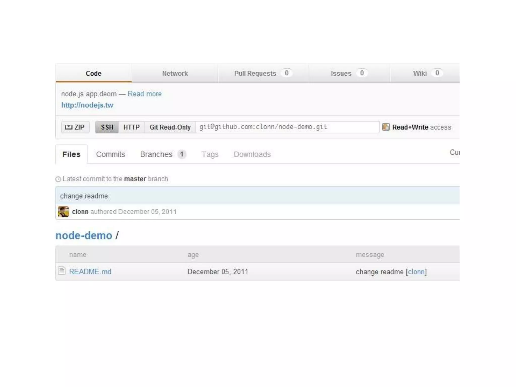Viewport: 516px width, 387px height.
Task: Switch clone URL to HTTP
Action: [x=131, y=127]
